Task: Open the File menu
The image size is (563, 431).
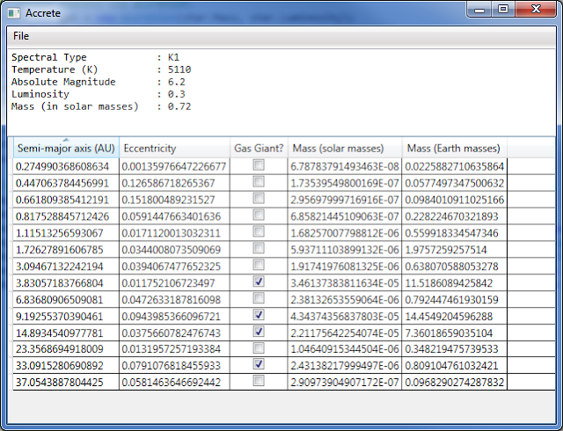Action: [21, 36]
